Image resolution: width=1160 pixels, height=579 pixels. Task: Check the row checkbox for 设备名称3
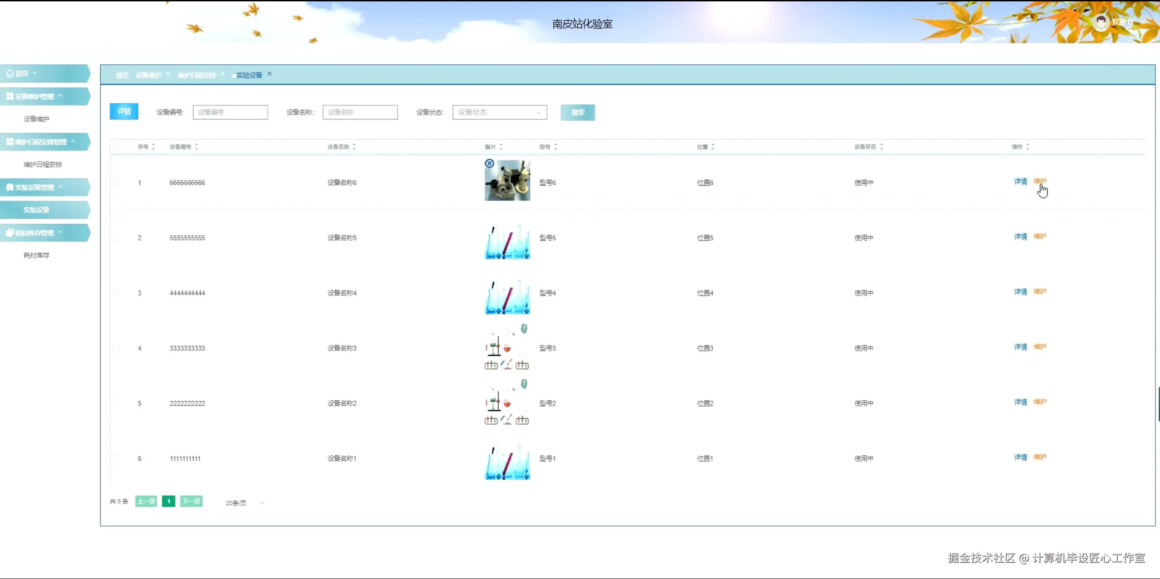pyautogui.click(x=116, y=348)
